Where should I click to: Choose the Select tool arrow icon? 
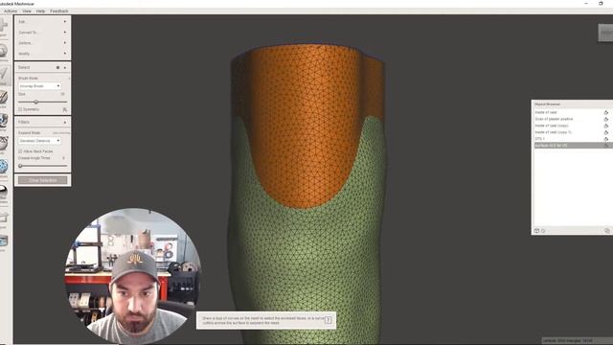[x=3, y=75]
